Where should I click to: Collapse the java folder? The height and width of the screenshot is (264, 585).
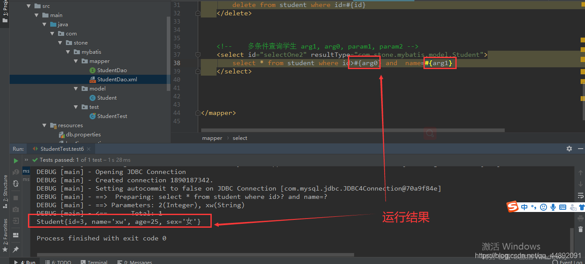[x=45, y=24]
